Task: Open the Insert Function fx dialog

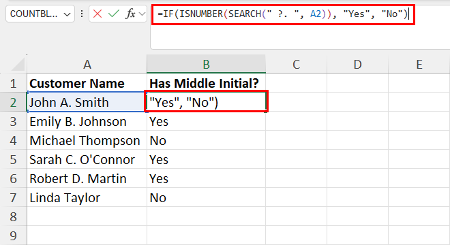Action: [130, 14]
